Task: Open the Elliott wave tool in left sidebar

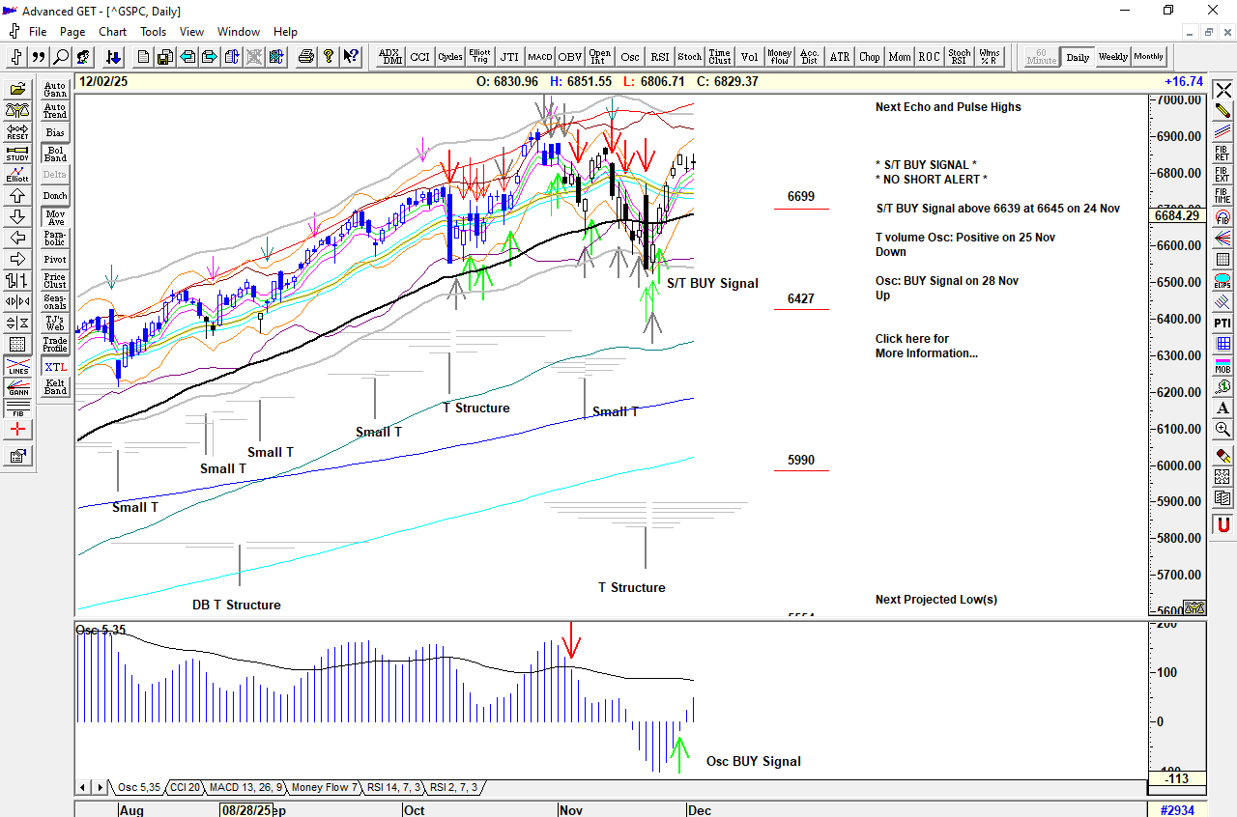Action: coord(17,174)
